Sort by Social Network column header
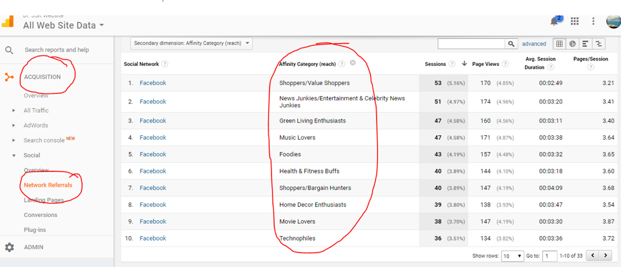 pyautogui.click(x=141, y=64)
